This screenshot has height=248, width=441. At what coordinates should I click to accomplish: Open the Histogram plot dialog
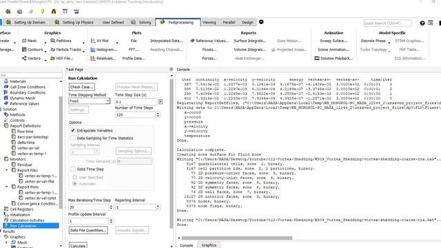[x=103, y=50]
